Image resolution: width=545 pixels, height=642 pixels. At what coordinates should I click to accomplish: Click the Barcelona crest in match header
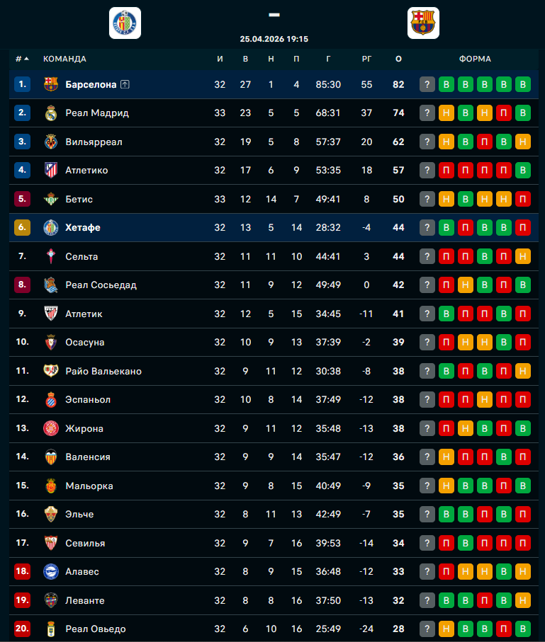pyautogui.click(x=423, y=23)
